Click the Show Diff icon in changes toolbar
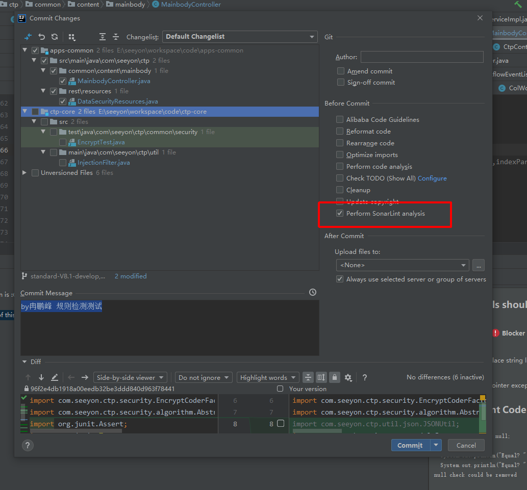The height and width of the screenshot is (490, 527). 28,37
